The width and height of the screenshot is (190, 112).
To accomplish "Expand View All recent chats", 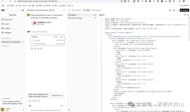I will tap(6, 46).
